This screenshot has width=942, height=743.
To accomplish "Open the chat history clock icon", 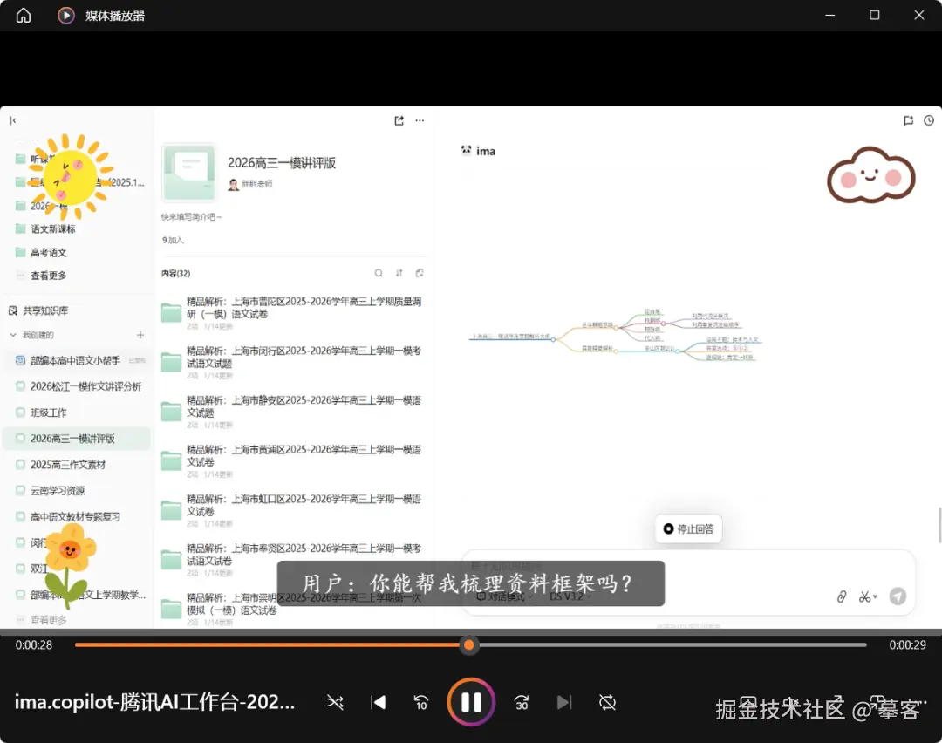I will 929,120.
